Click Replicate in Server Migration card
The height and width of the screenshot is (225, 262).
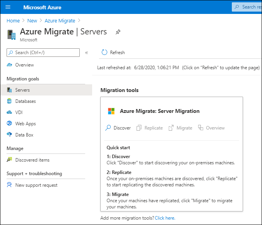coord(154,128)
